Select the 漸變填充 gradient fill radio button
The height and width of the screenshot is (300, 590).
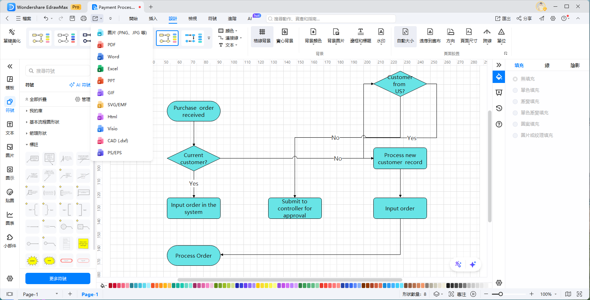(515, 102)
